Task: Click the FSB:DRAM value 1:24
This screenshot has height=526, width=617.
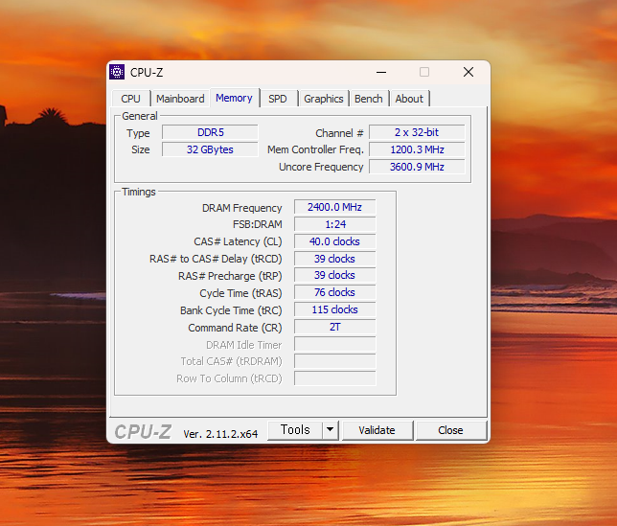Action: coord(335,224)
